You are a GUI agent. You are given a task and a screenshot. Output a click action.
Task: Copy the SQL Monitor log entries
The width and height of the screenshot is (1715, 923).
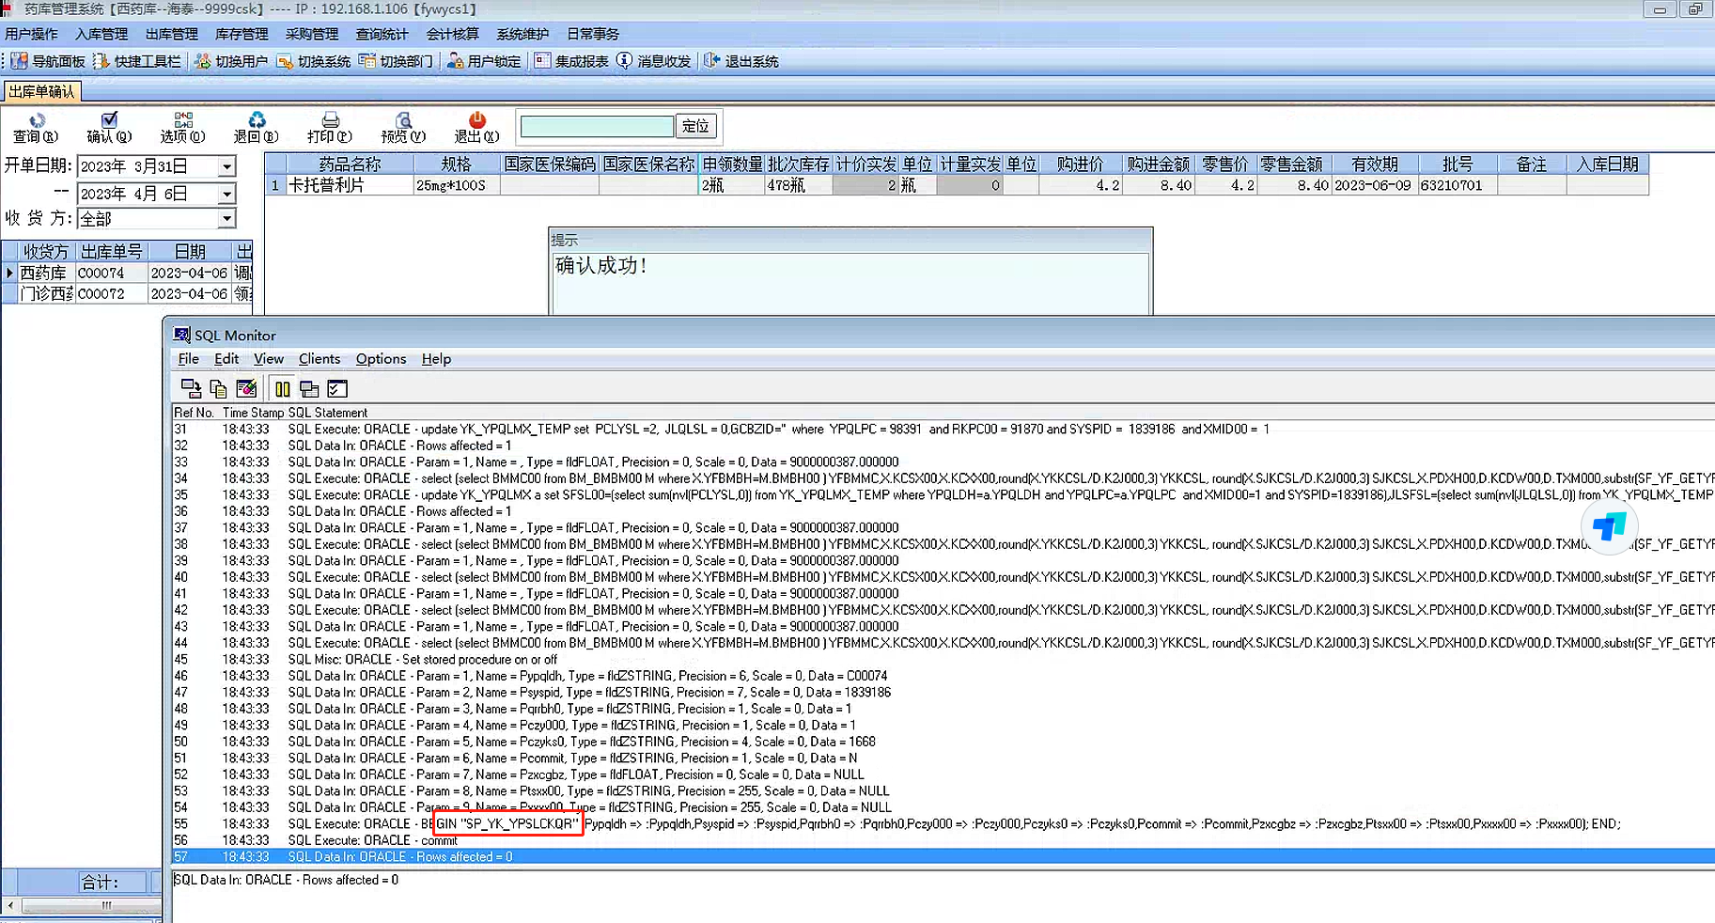[x=219, y=388]
